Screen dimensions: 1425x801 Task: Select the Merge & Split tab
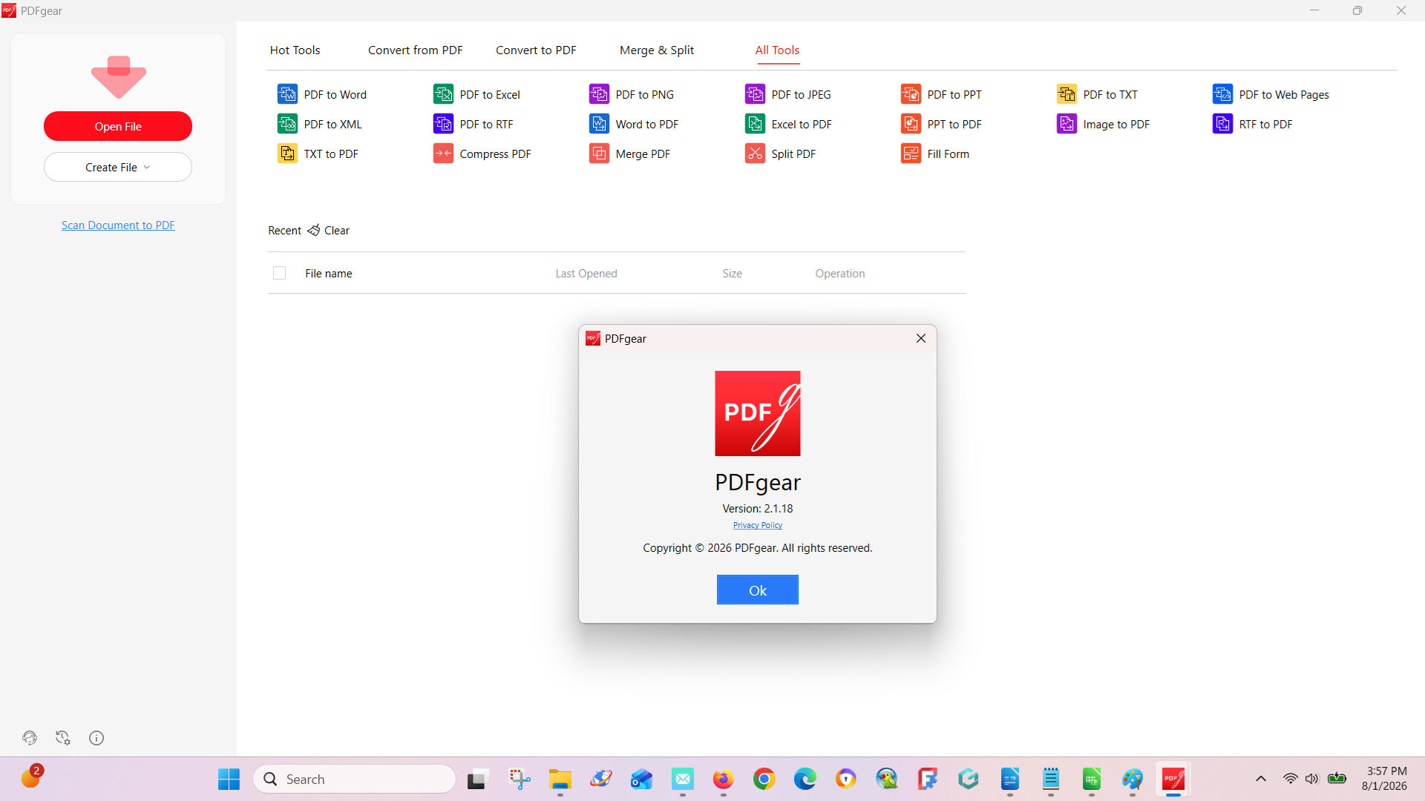[x=657, y=50]
